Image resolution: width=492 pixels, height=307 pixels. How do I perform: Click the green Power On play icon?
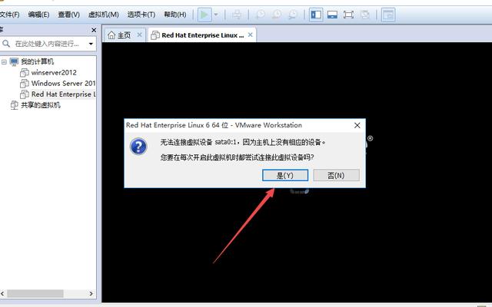(x=204, y=15)
